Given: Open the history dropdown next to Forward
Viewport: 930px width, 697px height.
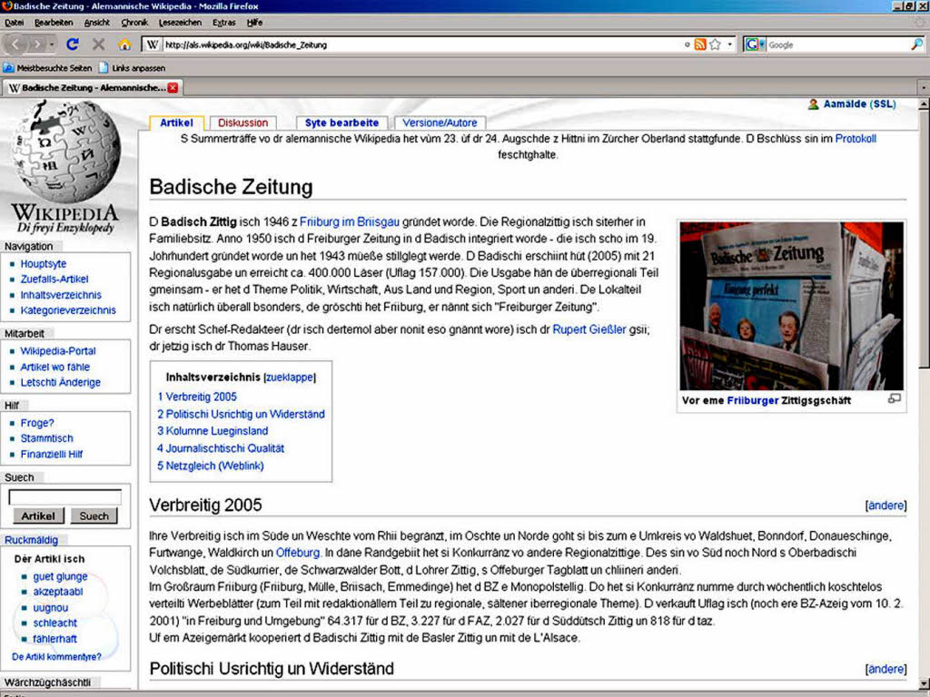Looking at the screenshot, I should tap(52, 45).
